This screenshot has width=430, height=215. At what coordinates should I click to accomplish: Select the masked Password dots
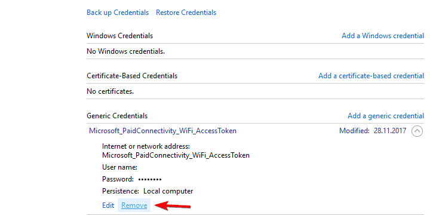click(150, 180)
